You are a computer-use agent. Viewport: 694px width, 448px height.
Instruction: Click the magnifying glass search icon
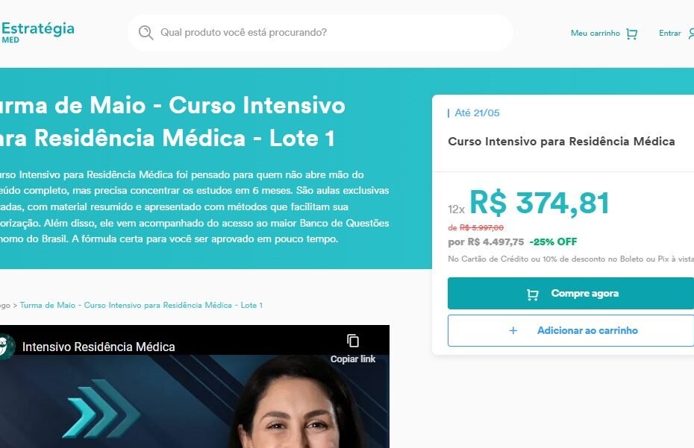point(146,33)
